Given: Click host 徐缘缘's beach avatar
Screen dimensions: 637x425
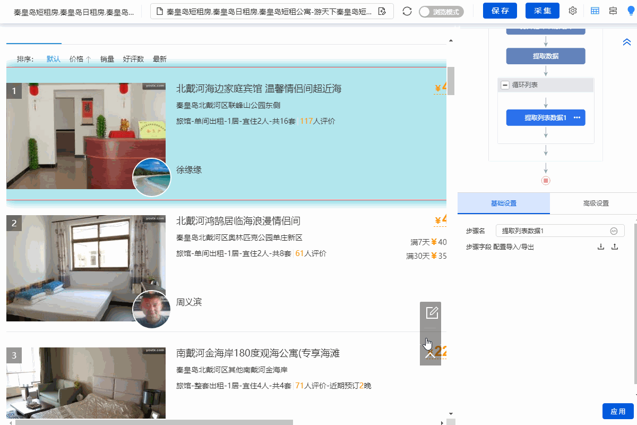Looking at the screenshot, I should (151, 177).
